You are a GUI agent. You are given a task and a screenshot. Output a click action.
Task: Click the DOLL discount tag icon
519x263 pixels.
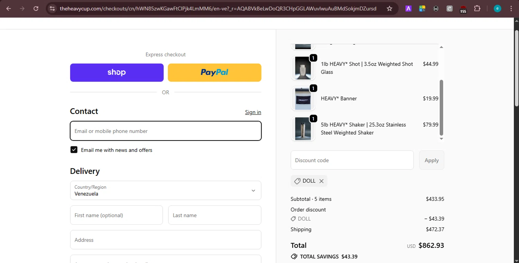tap(297, 181)
